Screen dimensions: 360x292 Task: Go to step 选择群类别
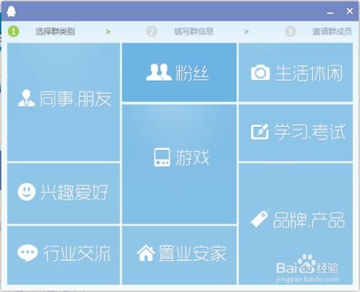pos(55,32)
